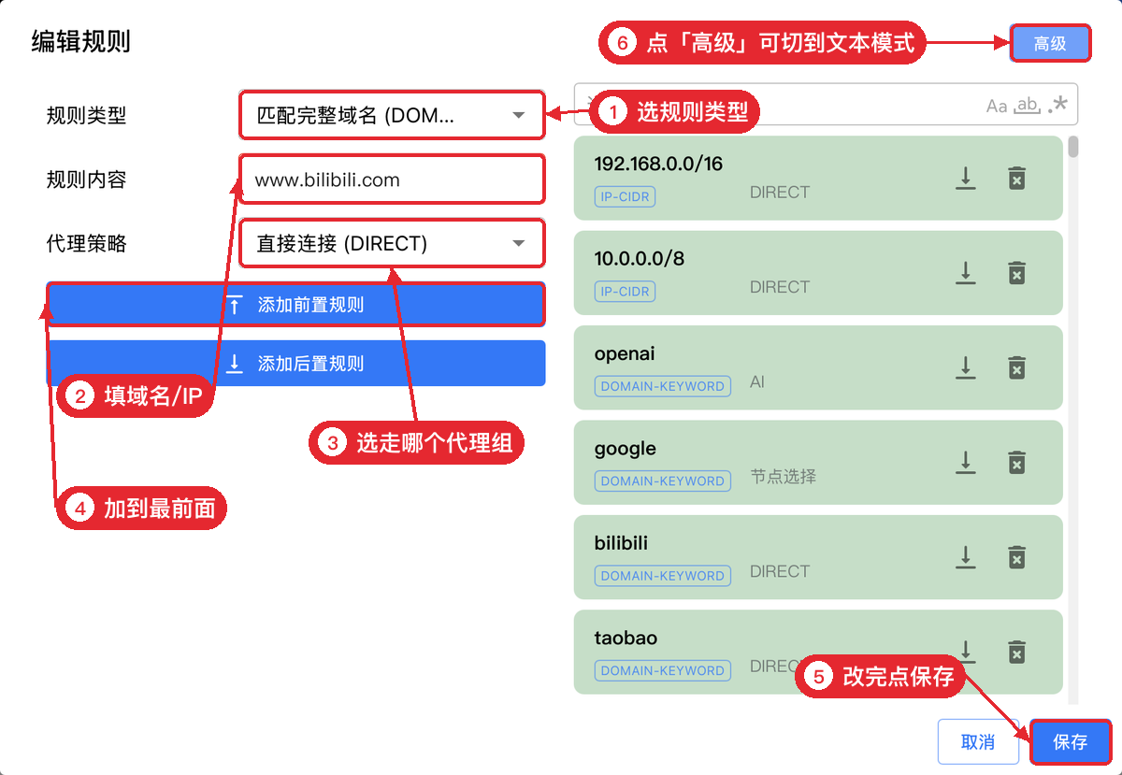This screenshot has height=775, width=1122.
Task: Click the rules list scrollbar
Action: [1073, 147]
